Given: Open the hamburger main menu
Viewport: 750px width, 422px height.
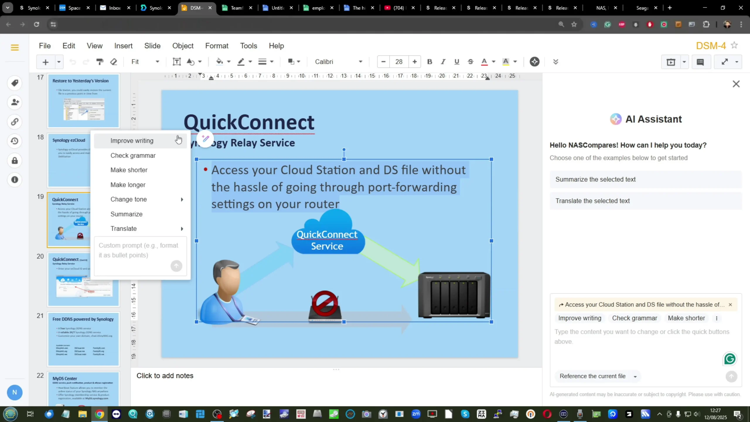Looking at the screenshot, I should click(x=15, y=47).
